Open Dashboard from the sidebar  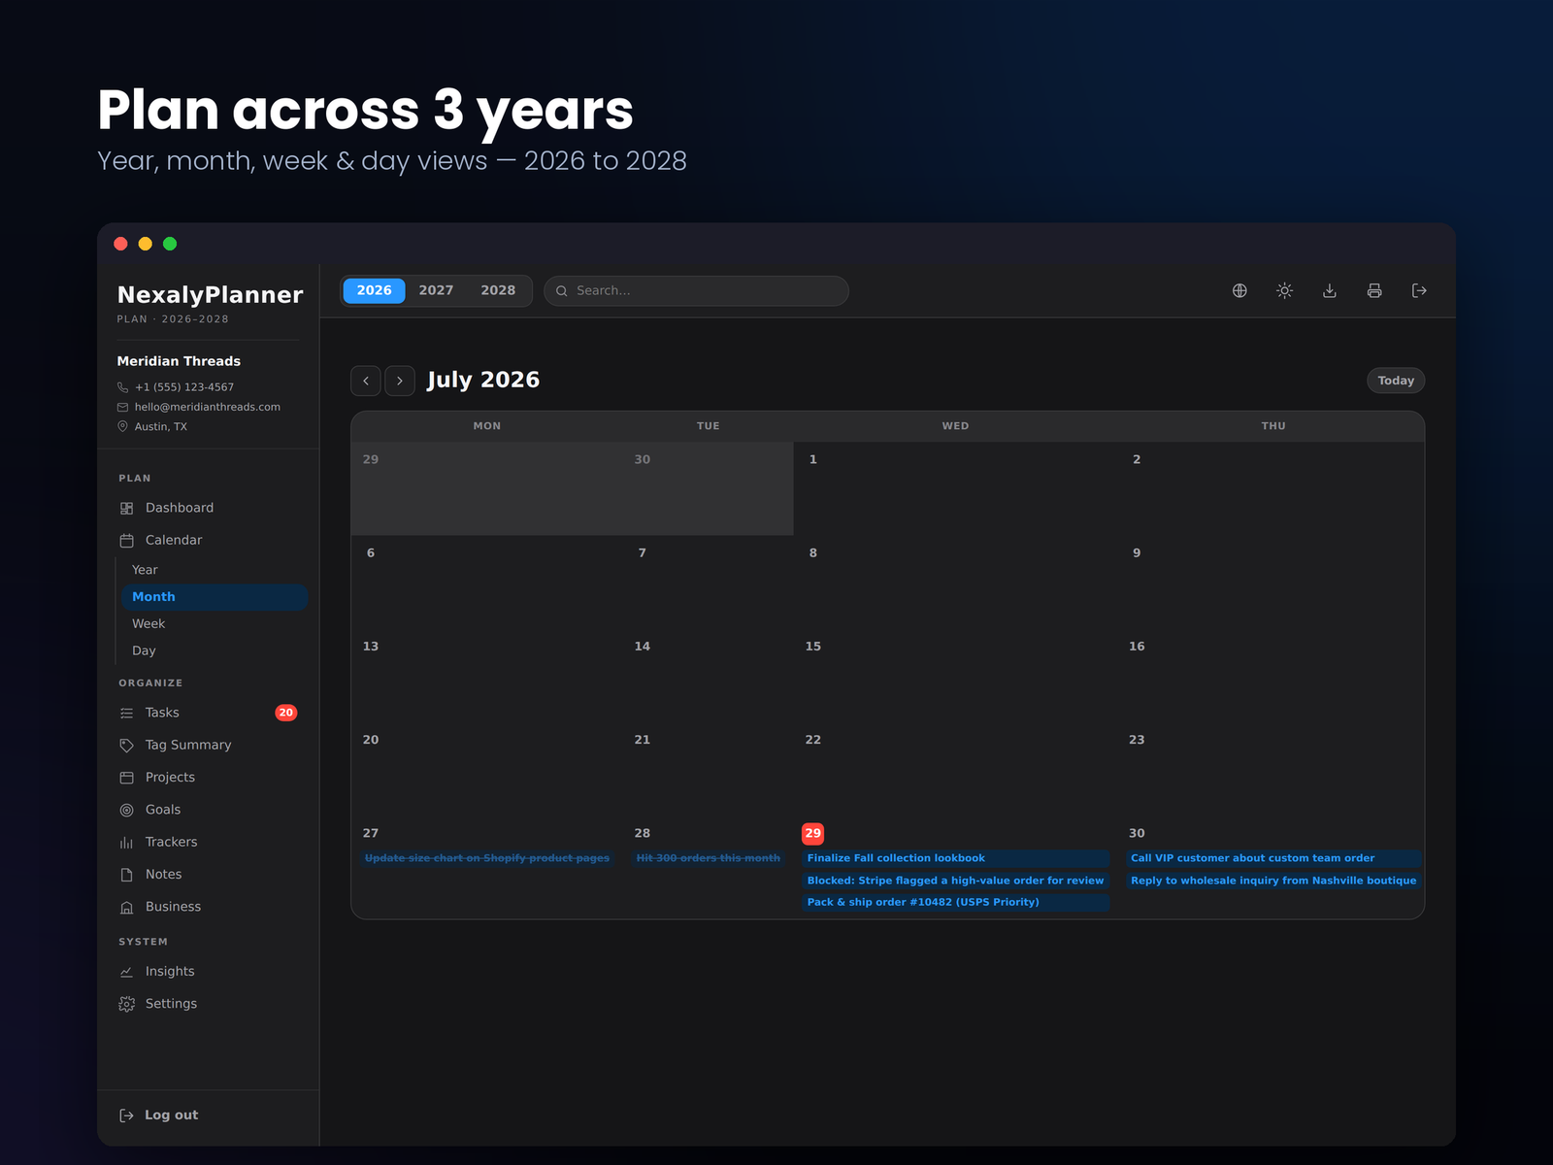[209, 508]
